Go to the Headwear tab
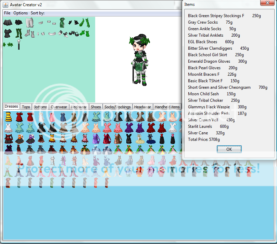The height and width of the screenshot is (244, 277). 142,107
